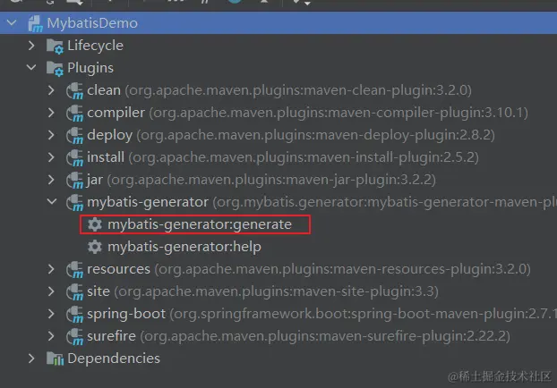The width and height of the screenshot is (557, 388).
Task: Select the clean plugin entry
Action: [x=279, y=90]
